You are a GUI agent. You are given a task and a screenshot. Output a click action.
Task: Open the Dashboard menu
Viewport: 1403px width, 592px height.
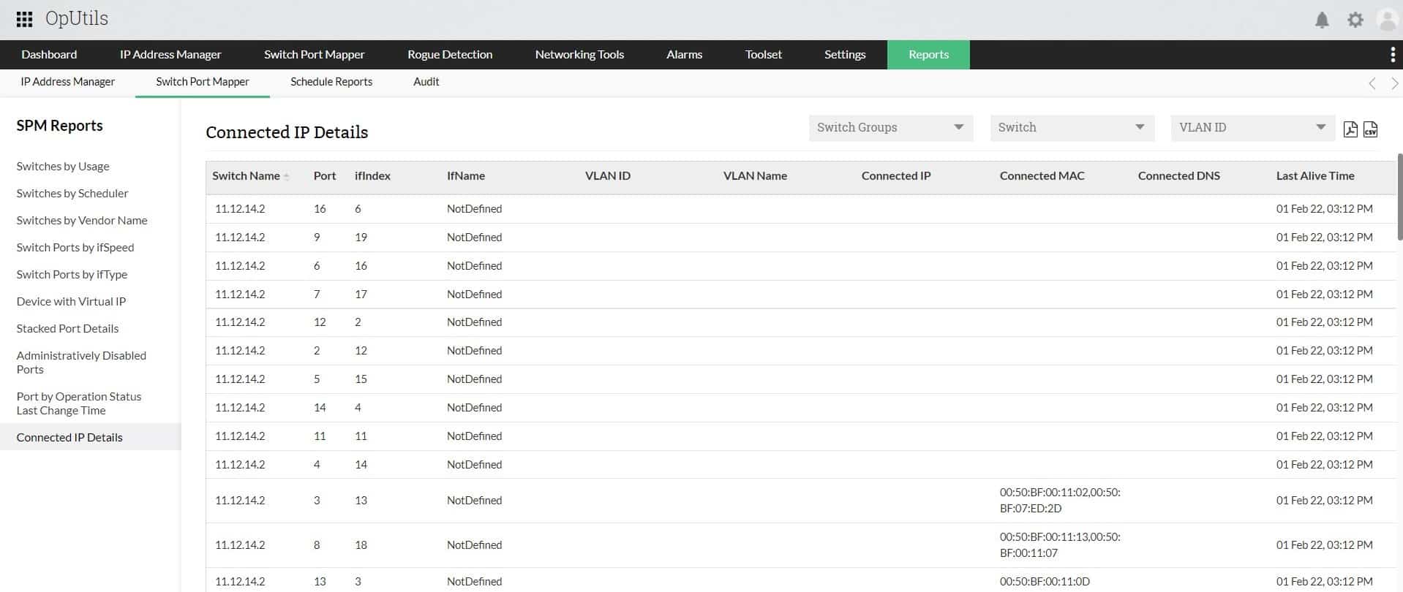click(49, 55)
